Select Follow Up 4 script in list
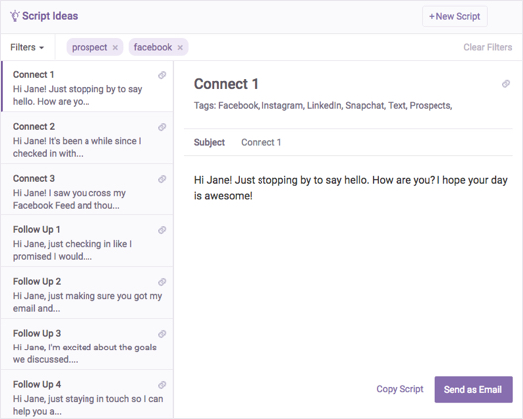This screenshot has width=523, height=419. (x=87, y=394)
